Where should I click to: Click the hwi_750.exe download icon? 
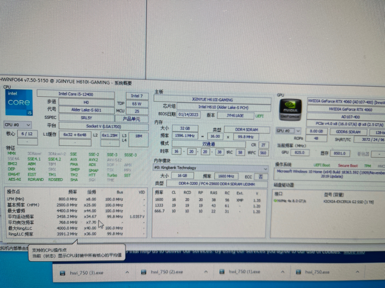point(298,272)
